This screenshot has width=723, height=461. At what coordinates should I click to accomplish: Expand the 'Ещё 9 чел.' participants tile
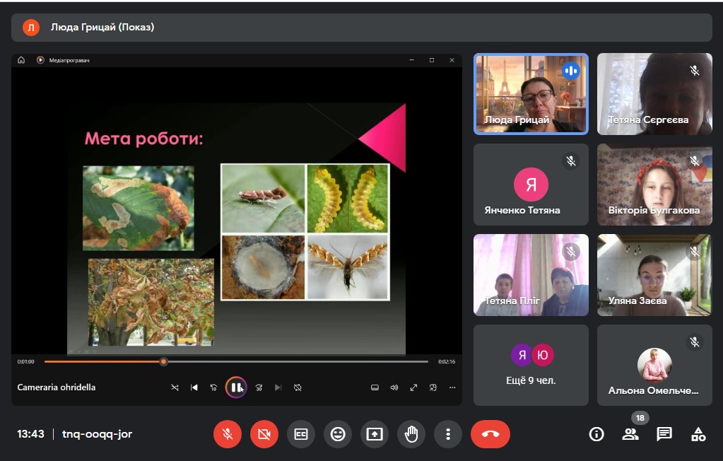point(531,365)
